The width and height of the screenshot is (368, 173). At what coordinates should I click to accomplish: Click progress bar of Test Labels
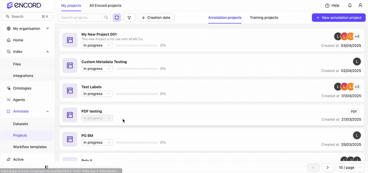tap(137, 94)
